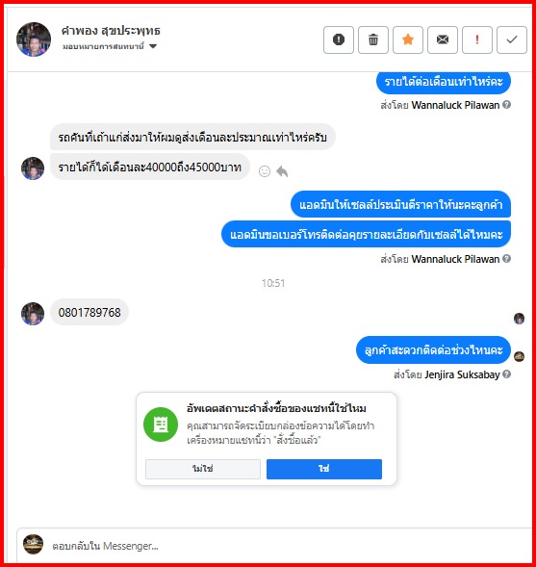Open profile photo of คำพอง สุขประพฤทธ in header

(34, 39)
